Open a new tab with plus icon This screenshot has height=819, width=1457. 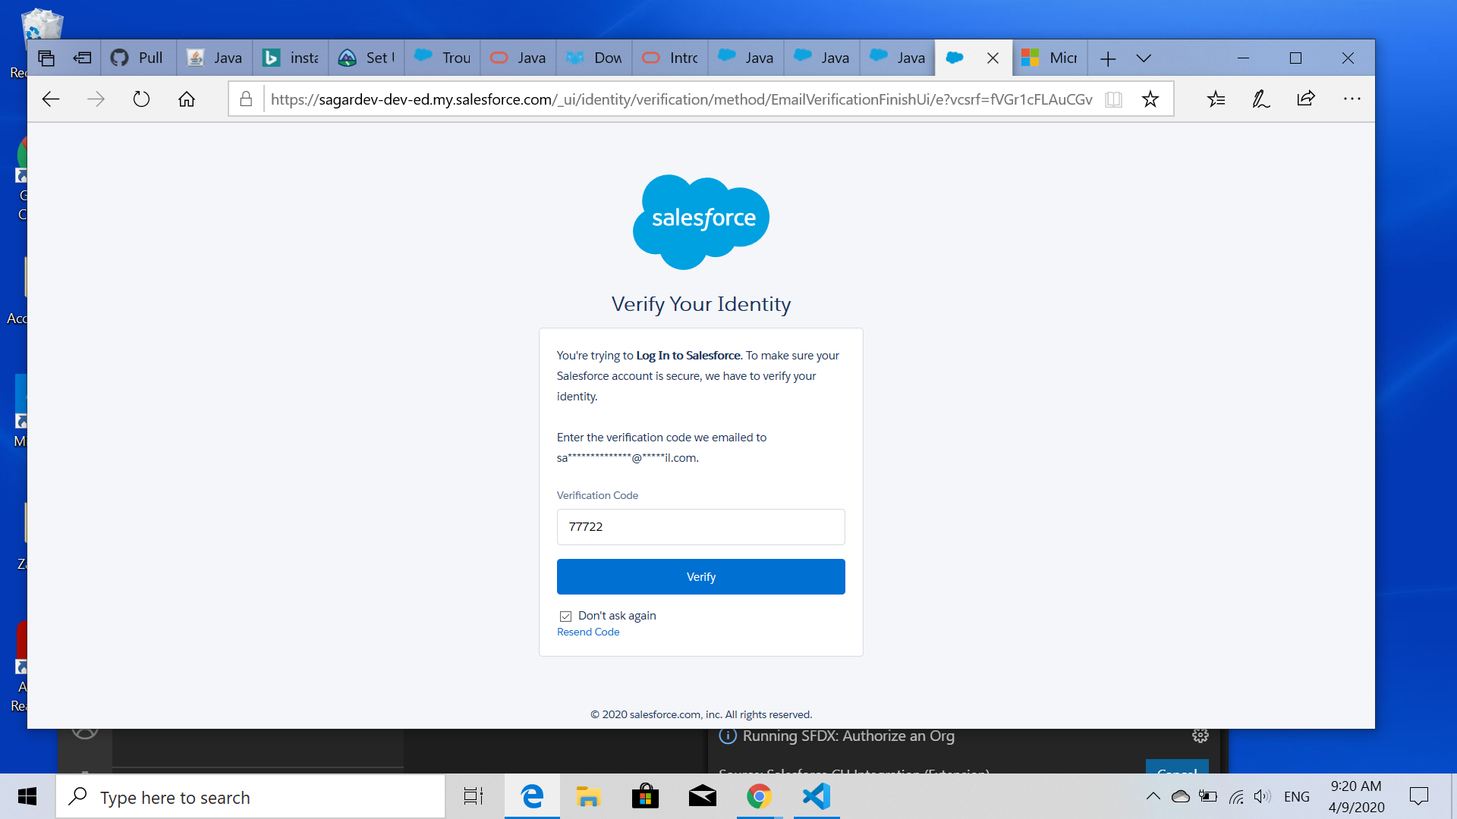point(1108,58)
